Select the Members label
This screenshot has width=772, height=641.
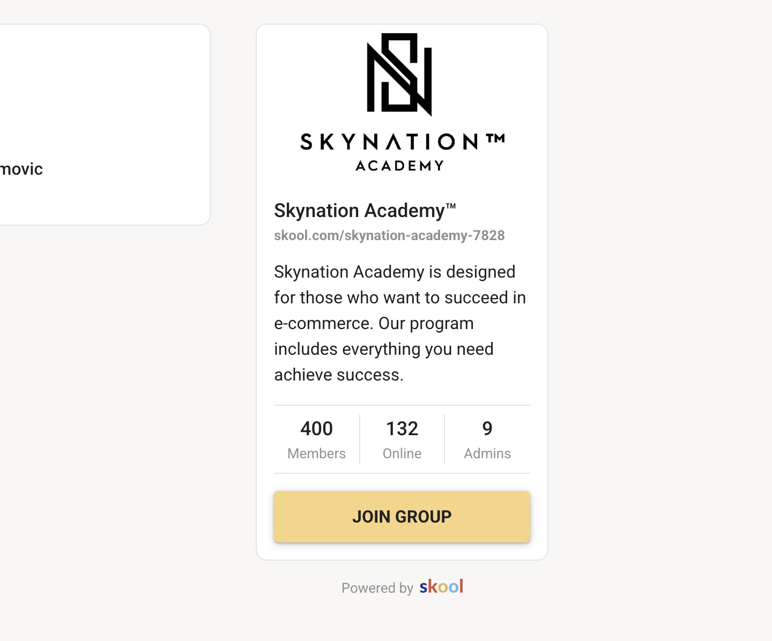click(x=316, y=453)
